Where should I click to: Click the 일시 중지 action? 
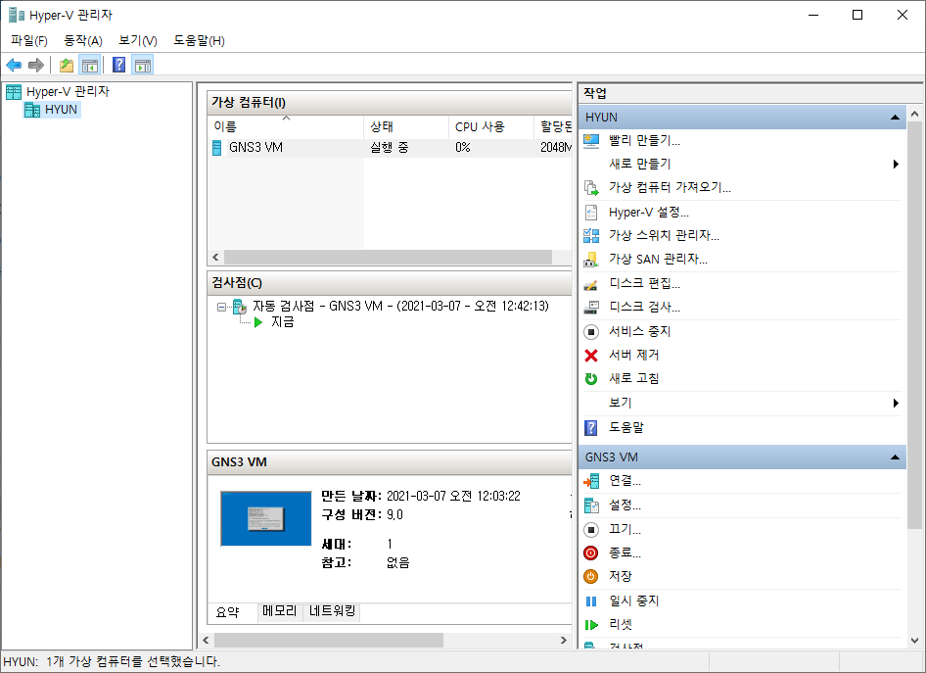pyautogui.click(x=633, y=601)
